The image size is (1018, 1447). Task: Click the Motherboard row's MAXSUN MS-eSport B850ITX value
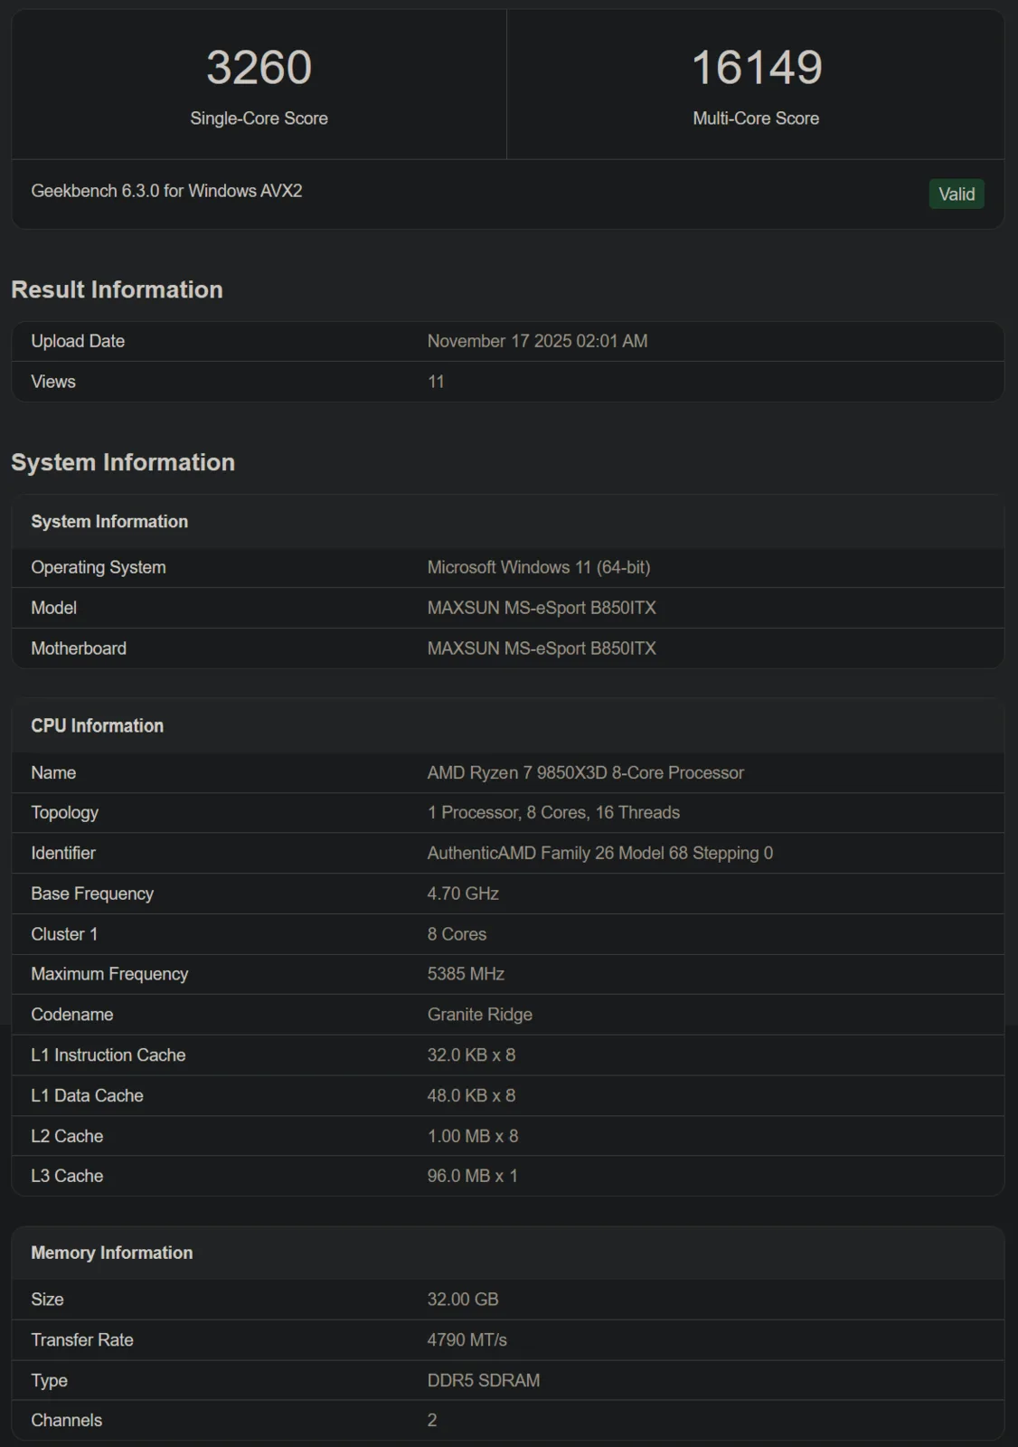(x=542, y=648)
